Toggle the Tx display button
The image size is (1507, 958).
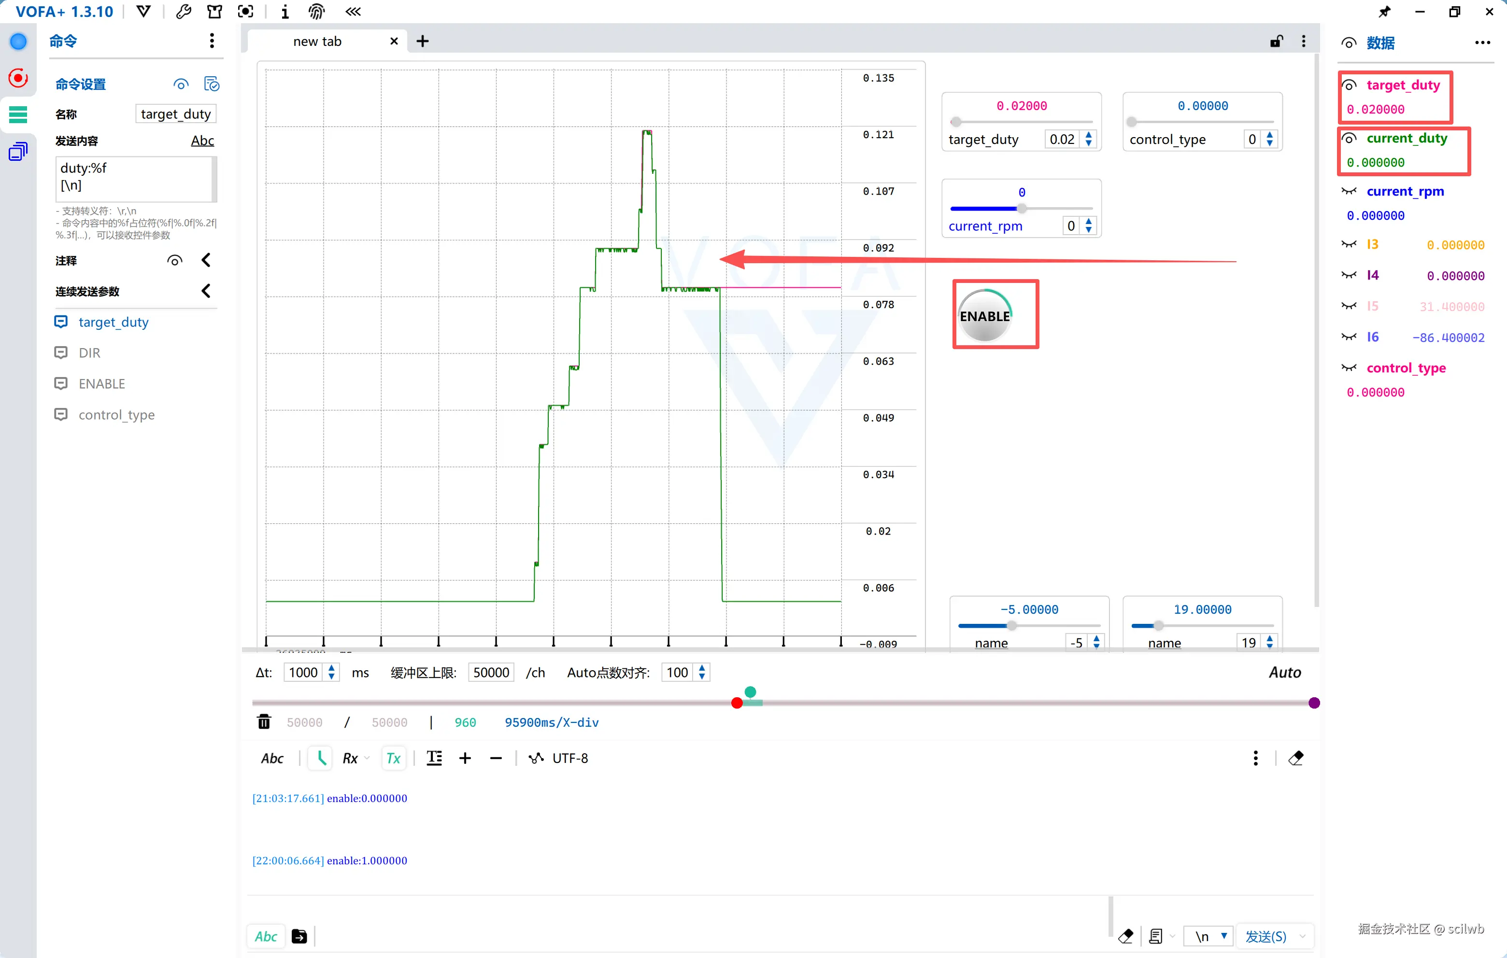[x=394, y=758]
